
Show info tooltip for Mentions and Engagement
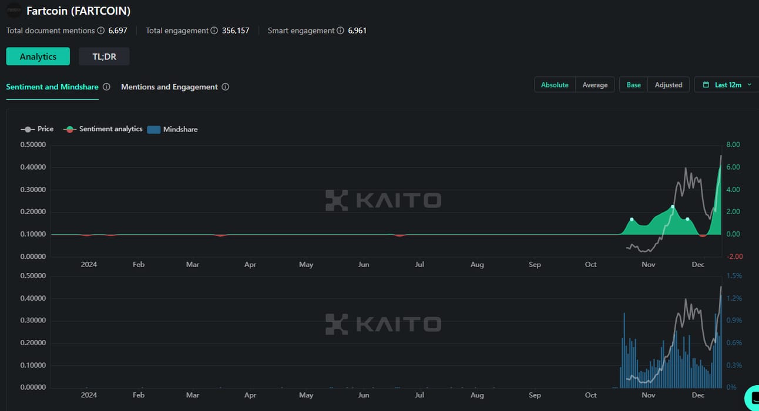pyautogui.click(x=226, y=87)
